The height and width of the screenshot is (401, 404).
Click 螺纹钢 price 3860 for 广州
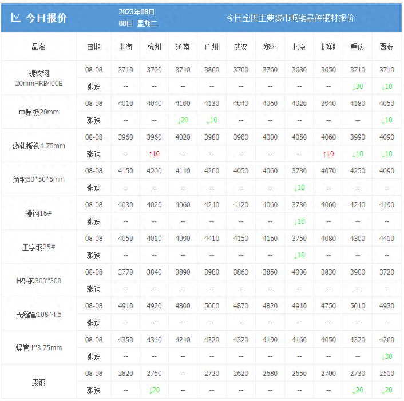click(212, 70)
